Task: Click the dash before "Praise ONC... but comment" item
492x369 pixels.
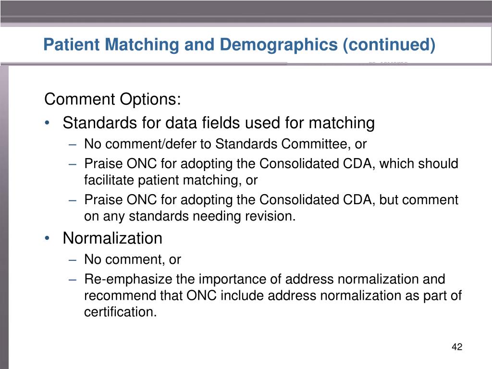Action: pyautogui.click(x=73, y=200)
